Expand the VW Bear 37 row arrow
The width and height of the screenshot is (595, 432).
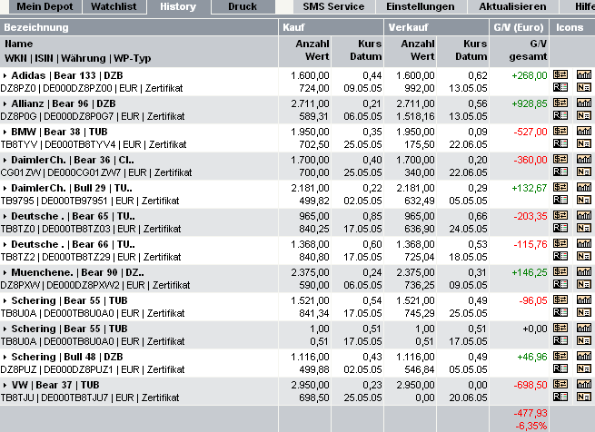click(5, 385)
